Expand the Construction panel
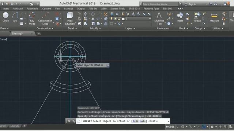This screenshot has height=131, width=234. coord(45,28)
